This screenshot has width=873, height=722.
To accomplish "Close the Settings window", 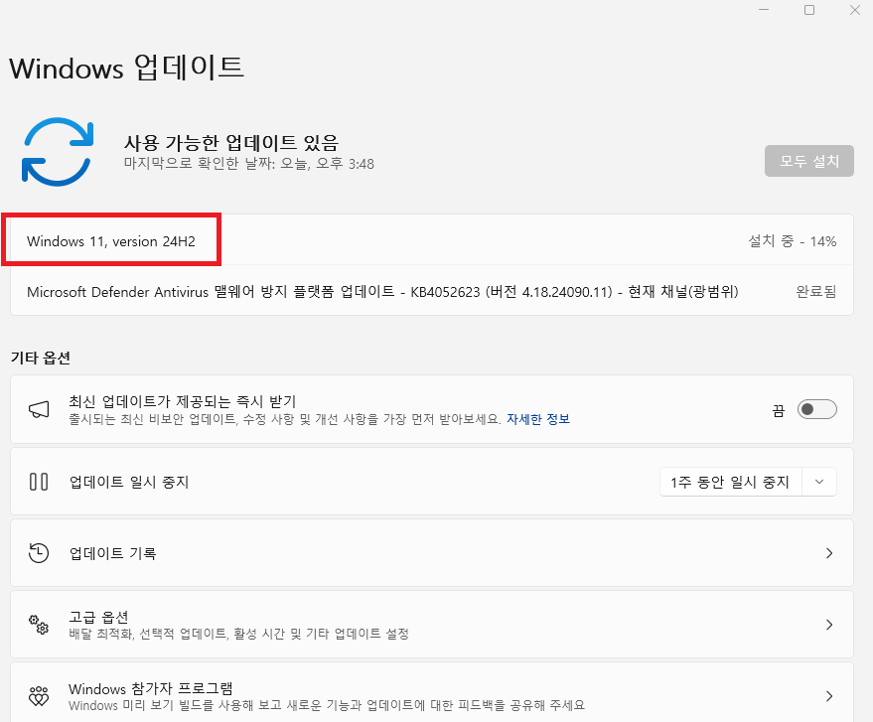I will tap(855, 10).
